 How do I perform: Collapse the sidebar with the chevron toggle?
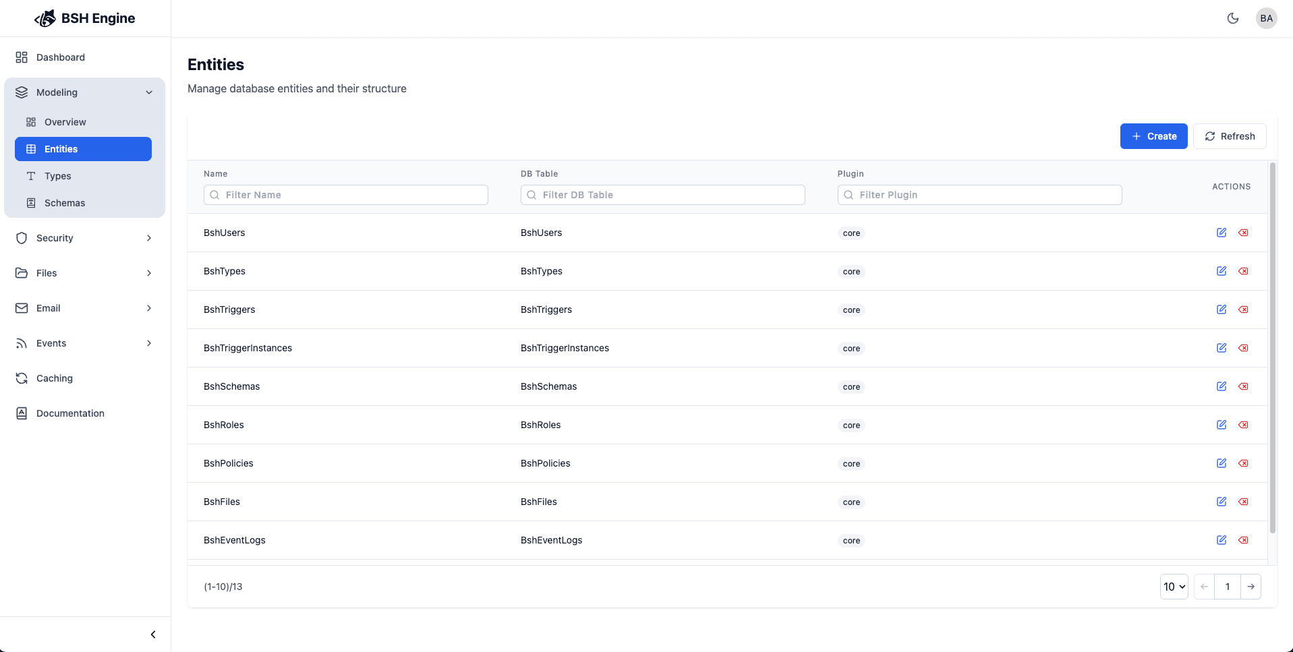(152, 634)
